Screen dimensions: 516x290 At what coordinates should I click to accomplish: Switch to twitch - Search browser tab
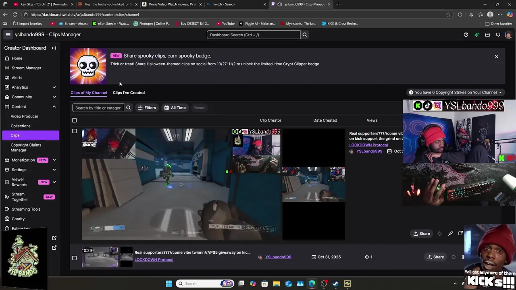[237, 4]
